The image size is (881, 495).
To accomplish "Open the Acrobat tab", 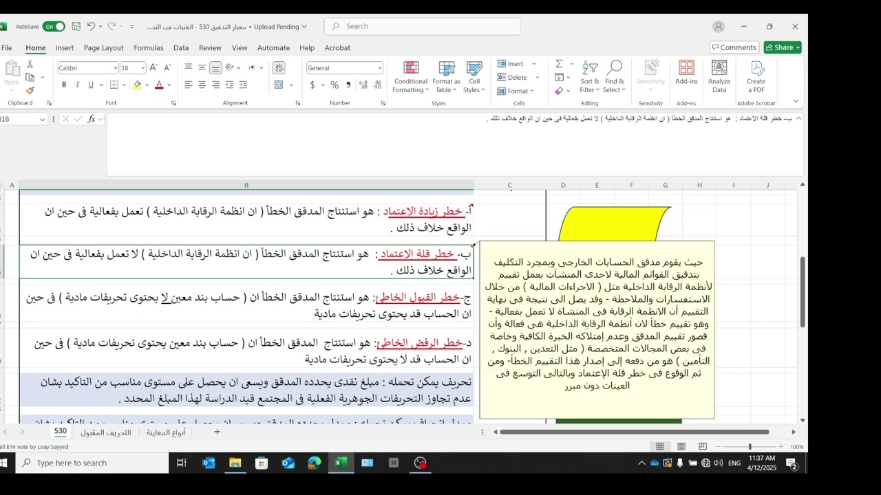I will pos(337,48).
